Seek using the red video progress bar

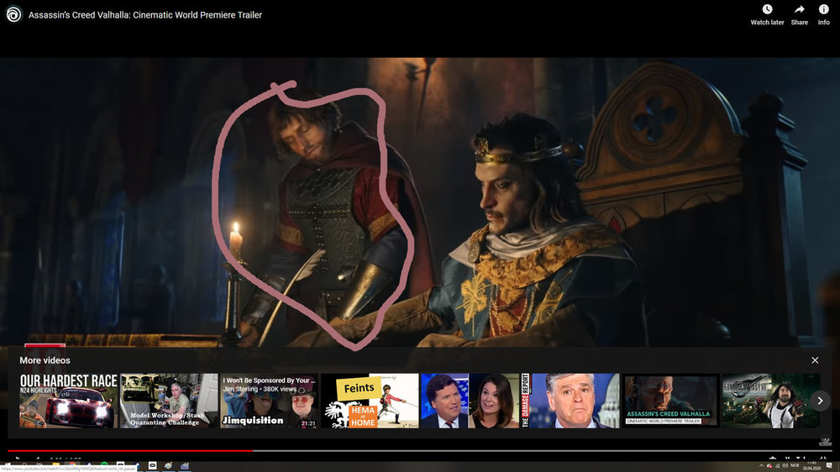129,450
